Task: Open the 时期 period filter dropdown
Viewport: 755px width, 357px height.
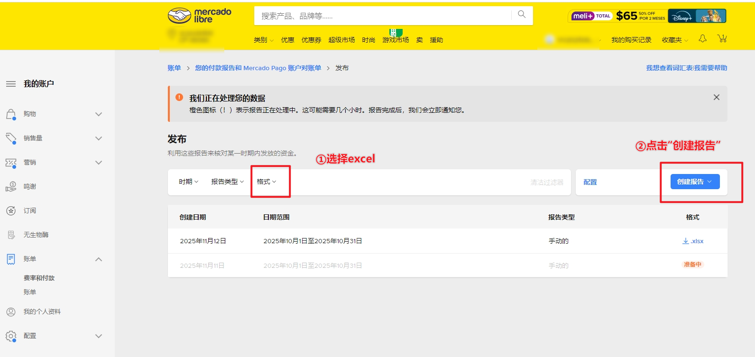Action: [188, 182]
